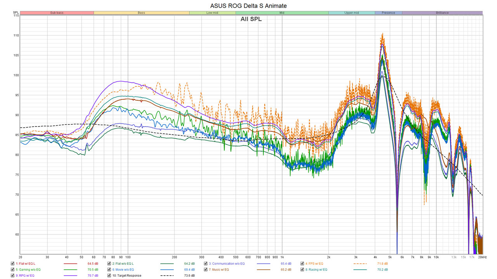The height and width of the screenshot is (279, 497).
Task: Click the blue-violet Communication w/o EQ line sample
Action: [263, 263]
